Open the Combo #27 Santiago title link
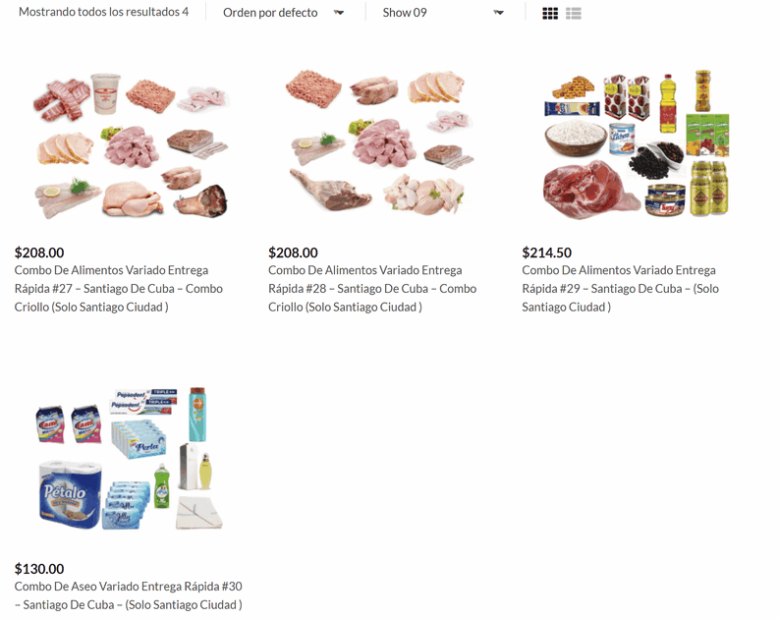 (x=119, y=289)
